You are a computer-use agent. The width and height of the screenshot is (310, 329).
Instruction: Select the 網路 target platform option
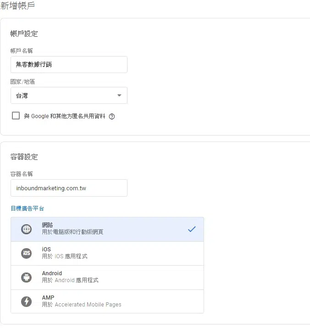tap(107, 229)
